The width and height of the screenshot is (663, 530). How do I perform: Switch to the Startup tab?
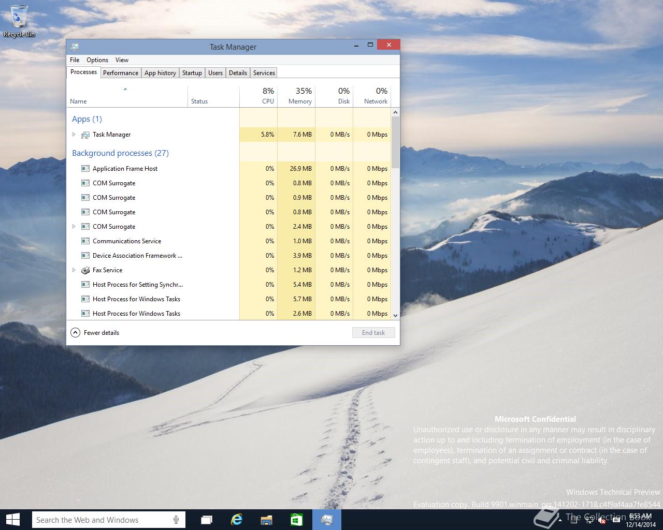point(192,73)
